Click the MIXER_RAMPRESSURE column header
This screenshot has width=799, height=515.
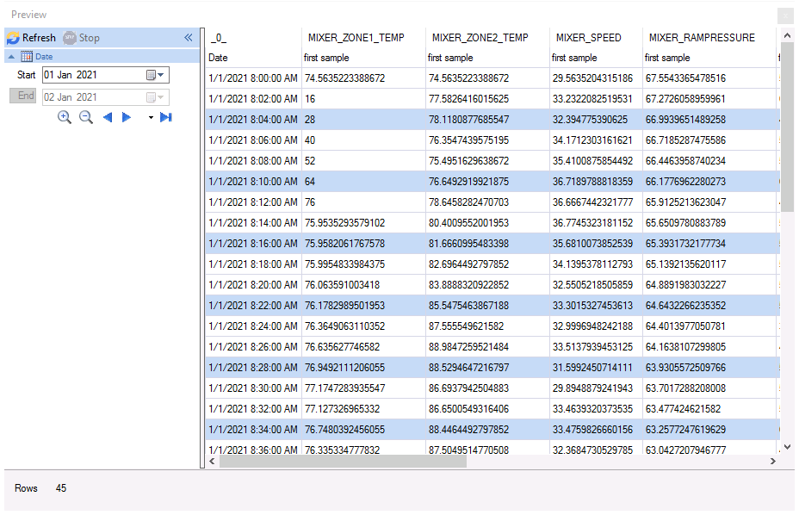702,38
